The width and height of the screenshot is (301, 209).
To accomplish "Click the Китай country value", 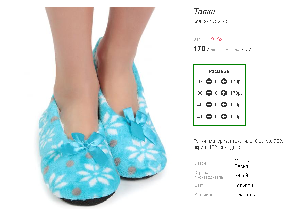I will [x=241, y=175].
